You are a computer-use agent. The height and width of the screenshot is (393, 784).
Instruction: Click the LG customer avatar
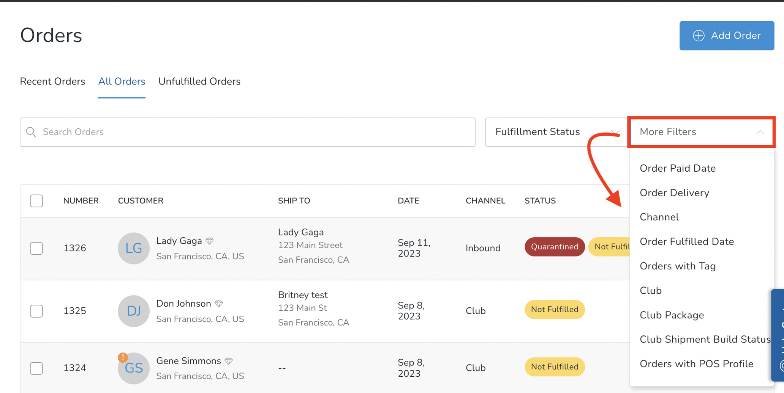pyautogui.click(x=133, y=248)
